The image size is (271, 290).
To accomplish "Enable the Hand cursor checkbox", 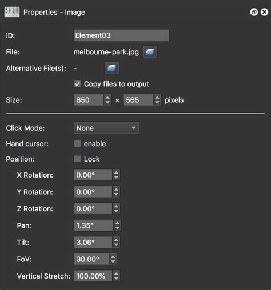I will pyautogui.click(x=77, y=144).
